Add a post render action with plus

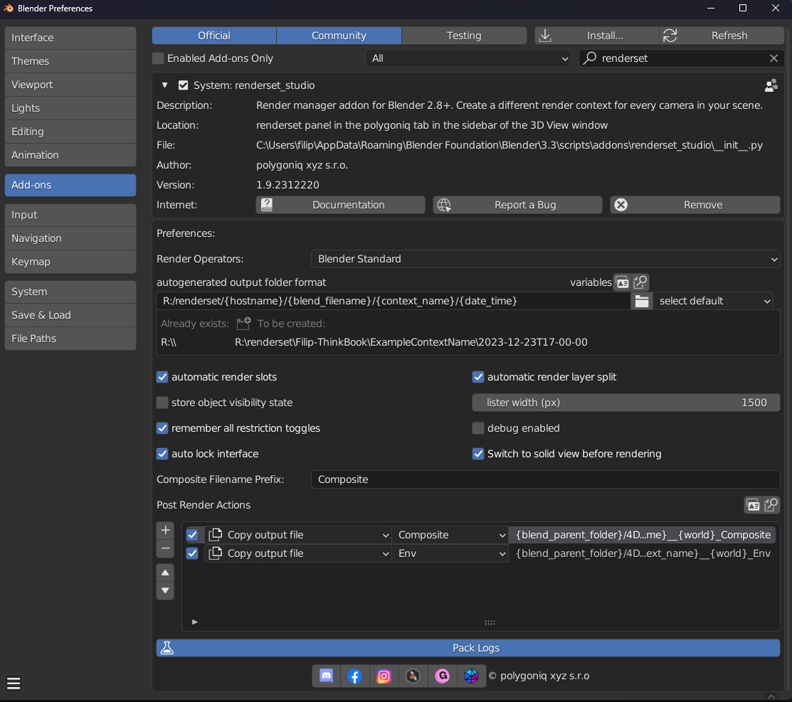click(x=165, y=530)
